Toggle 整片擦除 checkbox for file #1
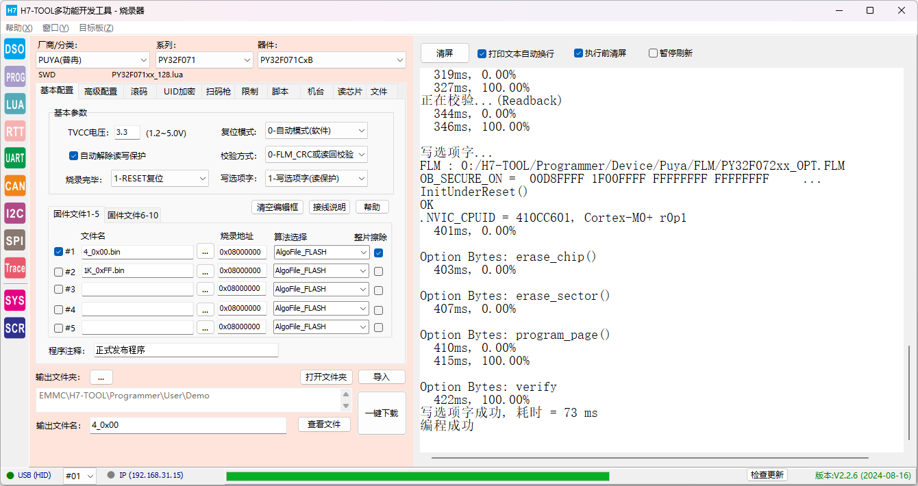Viewport: 918px width, 486px height. click(x=378, y=253)
